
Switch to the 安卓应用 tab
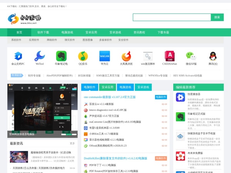coord(107,87)
